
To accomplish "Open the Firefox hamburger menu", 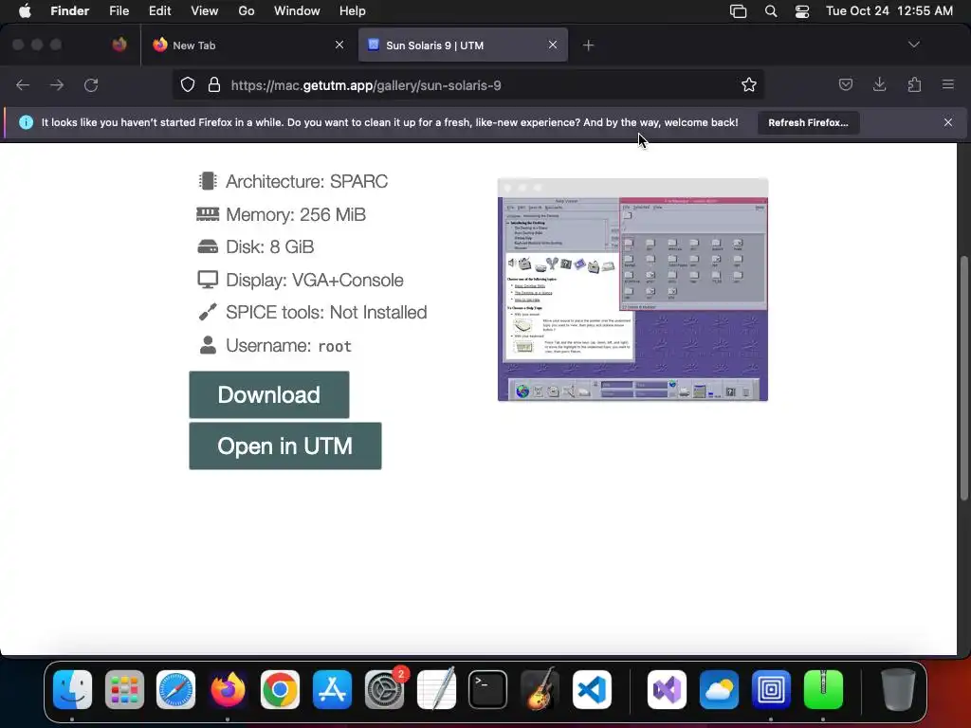I will [948, 84].
